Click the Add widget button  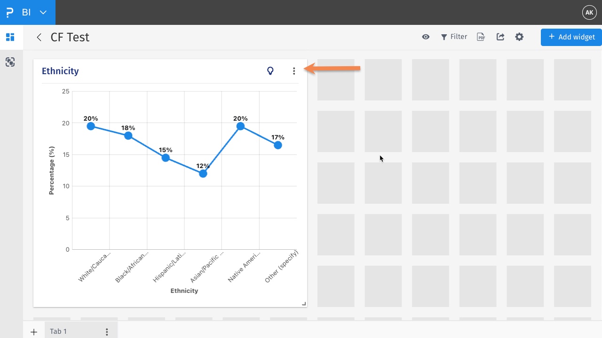tap(570, 37)
